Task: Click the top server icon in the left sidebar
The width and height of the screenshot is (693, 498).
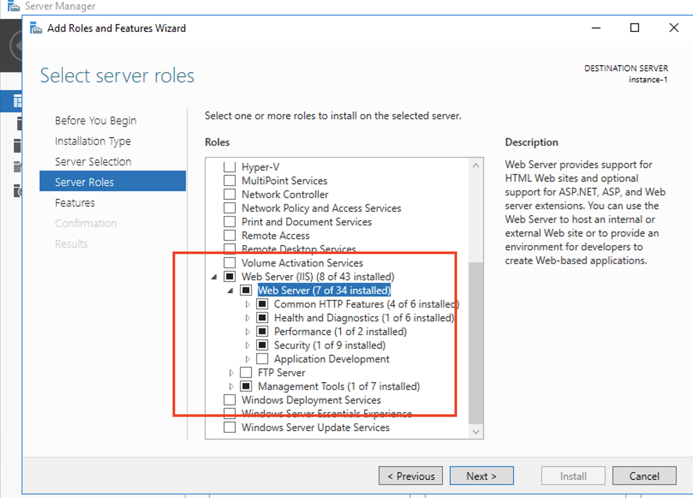Action: [x=19, y=123]
